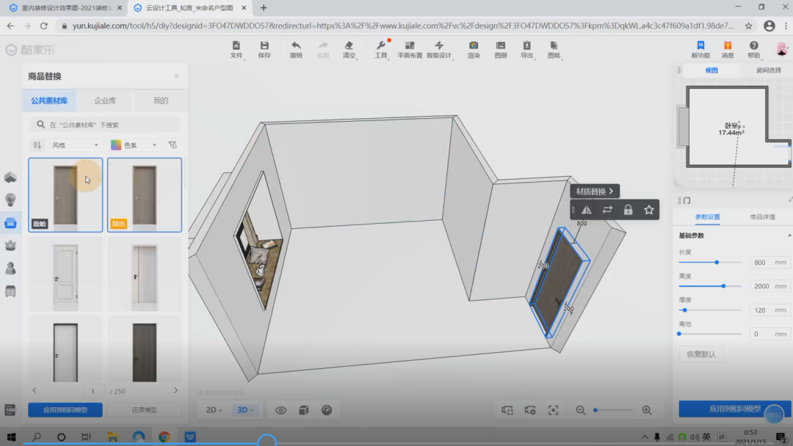Click the 还原模型 button

click(144, 409)
